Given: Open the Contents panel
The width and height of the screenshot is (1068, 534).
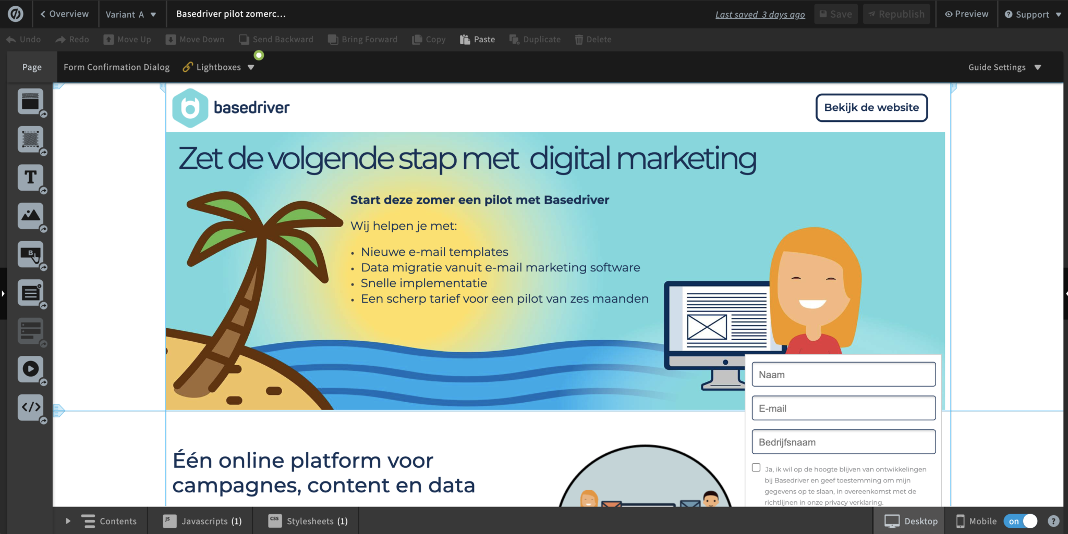Looking at the screenshot, I should click(x=109, y=521).
